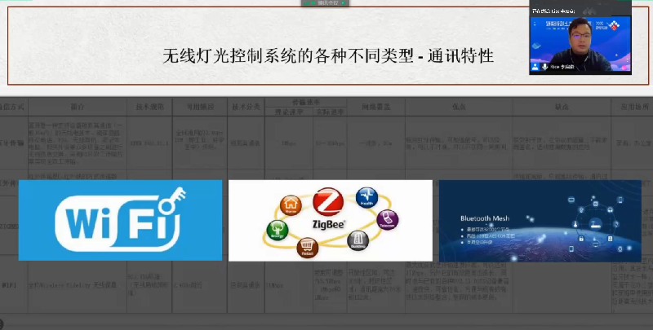Click the 技术规范 table column header

click(149, 107)
